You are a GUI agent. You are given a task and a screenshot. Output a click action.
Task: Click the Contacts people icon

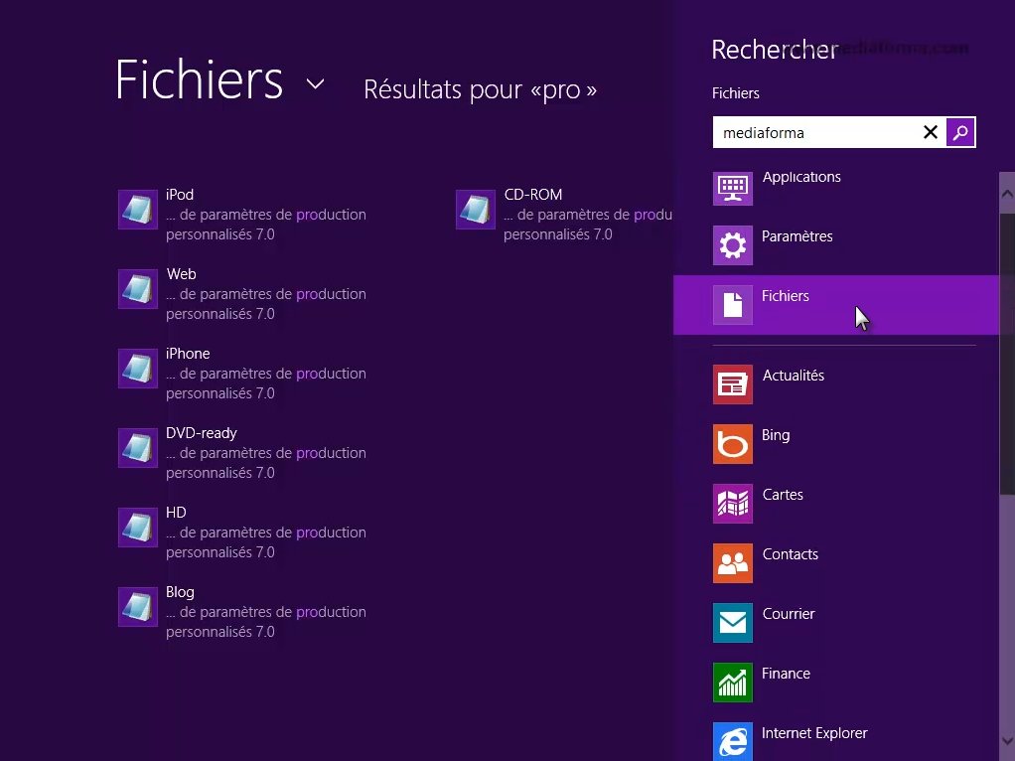click(733, 563)
